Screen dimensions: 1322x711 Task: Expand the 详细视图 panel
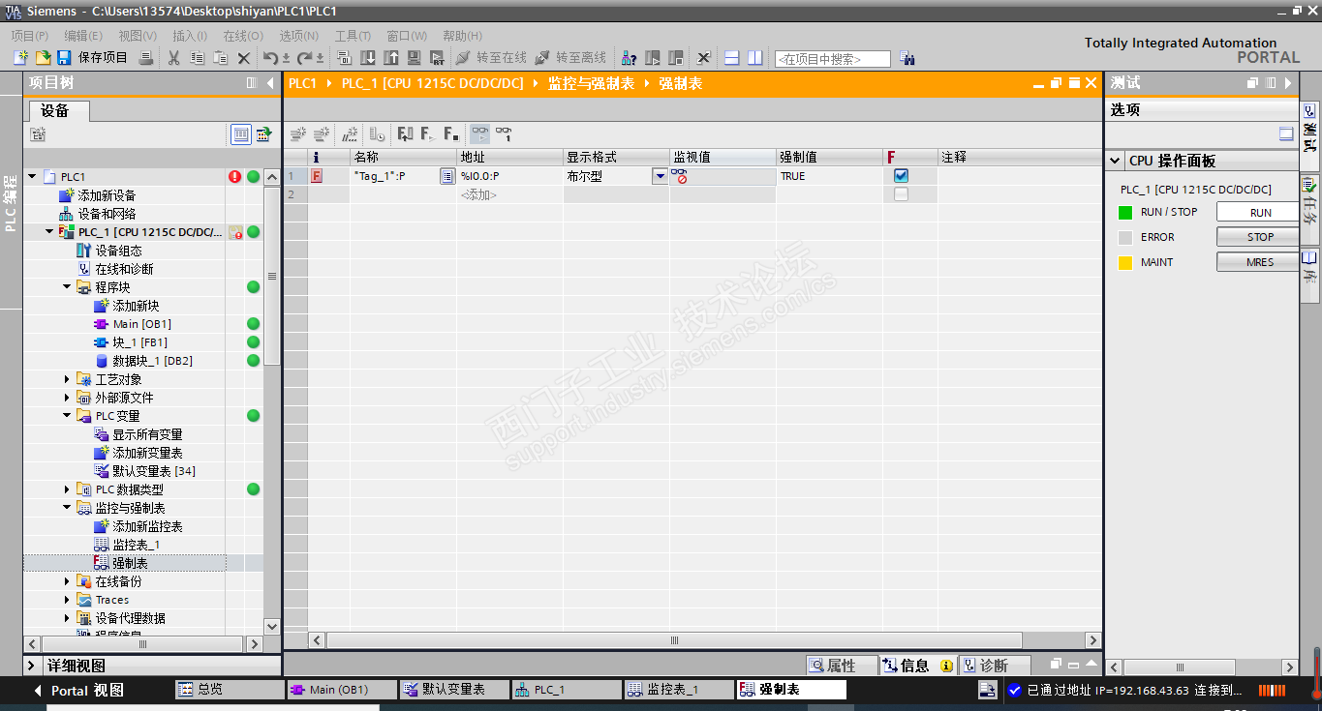click(x=32, y=666)
